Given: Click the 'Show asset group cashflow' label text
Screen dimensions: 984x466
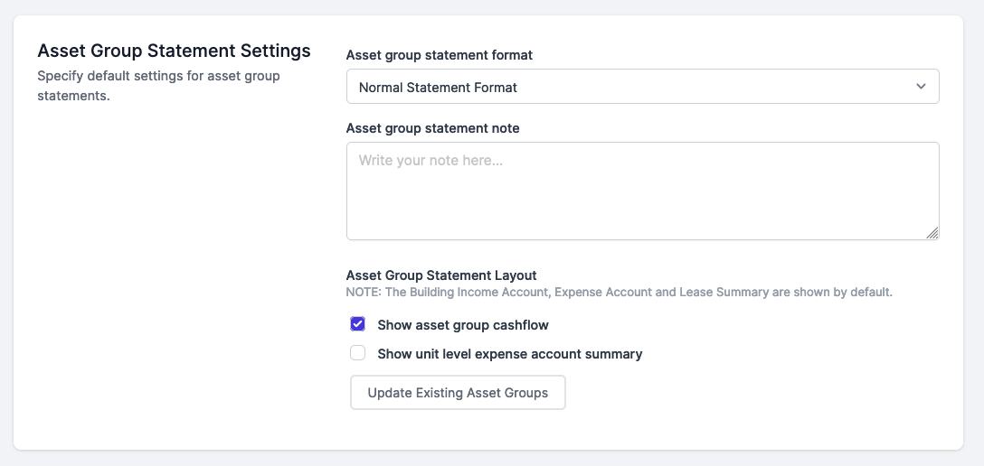Looking at the screenshot, I should (463, 325).
